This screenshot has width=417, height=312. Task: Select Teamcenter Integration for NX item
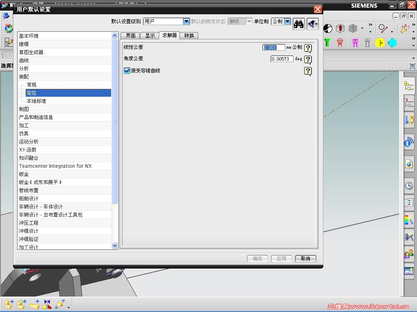pyautogui.click(x=65, y=166)
